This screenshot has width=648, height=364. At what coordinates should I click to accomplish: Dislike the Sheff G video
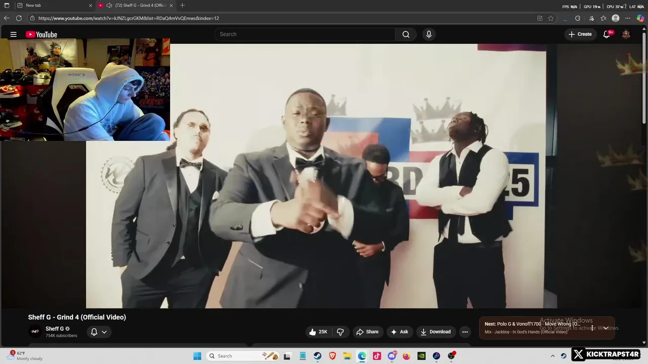tap(340, 332)
